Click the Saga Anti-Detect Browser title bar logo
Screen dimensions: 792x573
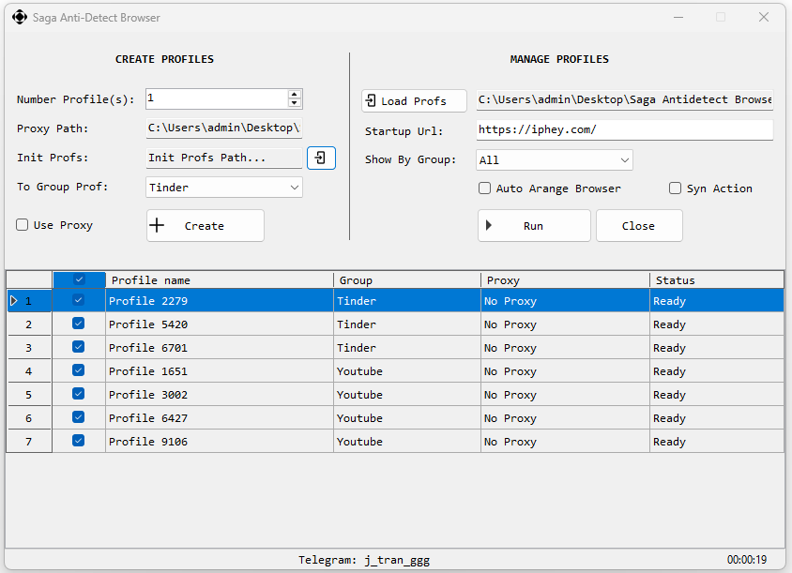click(x=20, y=17)
